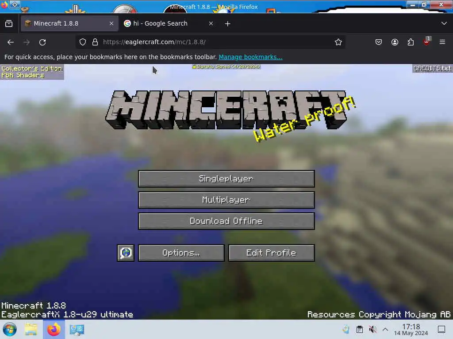Click the Water proof! splash text
The image size is (453, 339).
point(304,119)
